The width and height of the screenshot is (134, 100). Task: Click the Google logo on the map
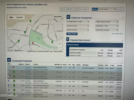11,50
